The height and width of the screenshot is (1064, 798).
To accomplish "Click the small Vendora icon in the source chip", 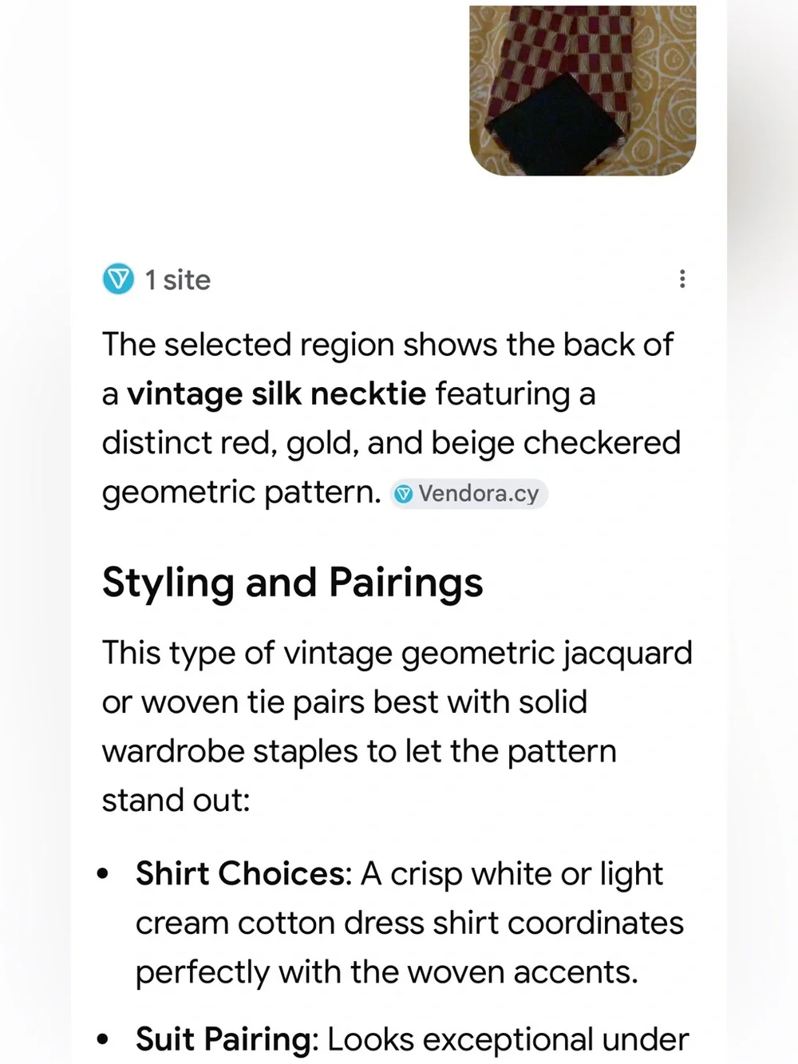I will pos(405,494).
